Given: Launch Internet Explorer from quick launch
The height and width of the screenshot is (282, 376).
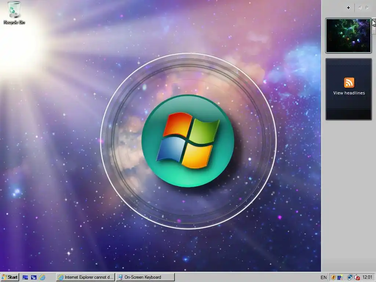Looking at the screenshot, I should coord(42,278).
